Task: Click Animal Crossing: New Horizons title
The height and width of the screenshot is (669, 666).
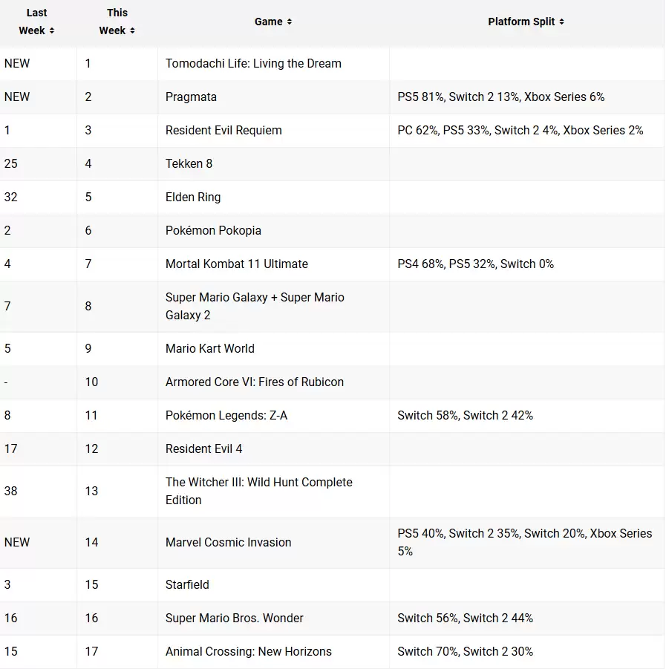Action: coord(248,652)
